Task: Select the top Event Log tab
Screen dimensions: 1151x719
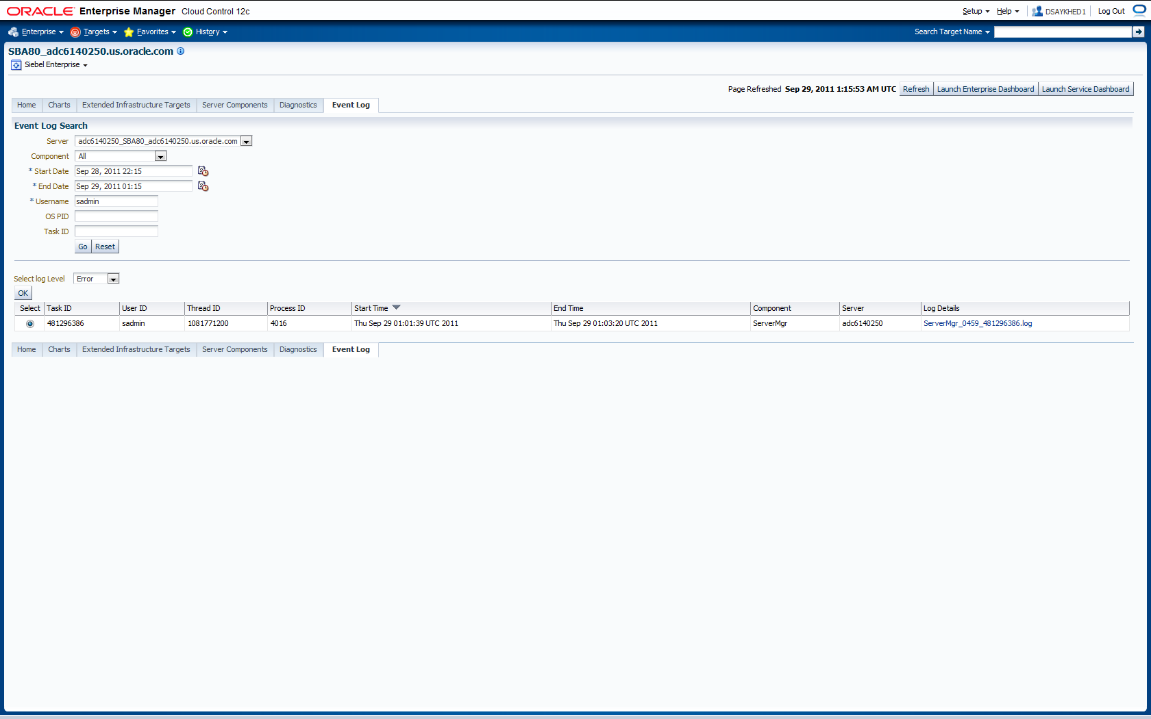Action: point(351,105)
